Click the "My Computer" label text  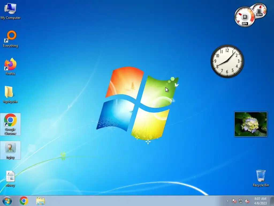[10, 18]
